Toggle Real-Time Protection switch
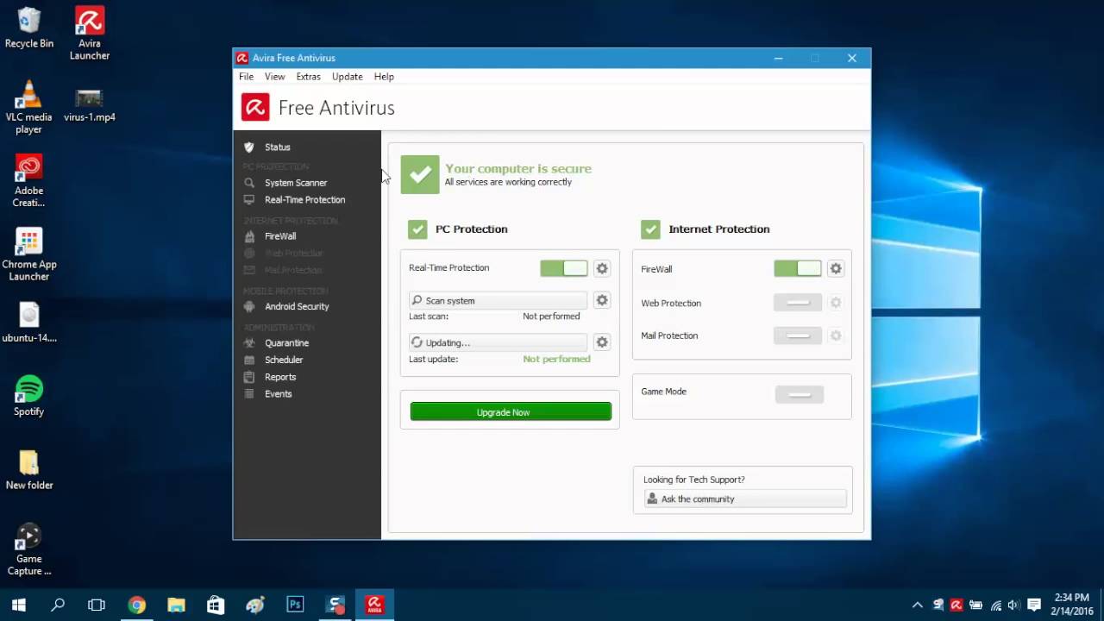1104x621 pixels. coord(564,268)
